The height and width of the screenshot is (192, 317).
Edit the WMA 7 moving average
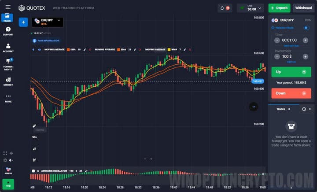click(x=185, y=49)
